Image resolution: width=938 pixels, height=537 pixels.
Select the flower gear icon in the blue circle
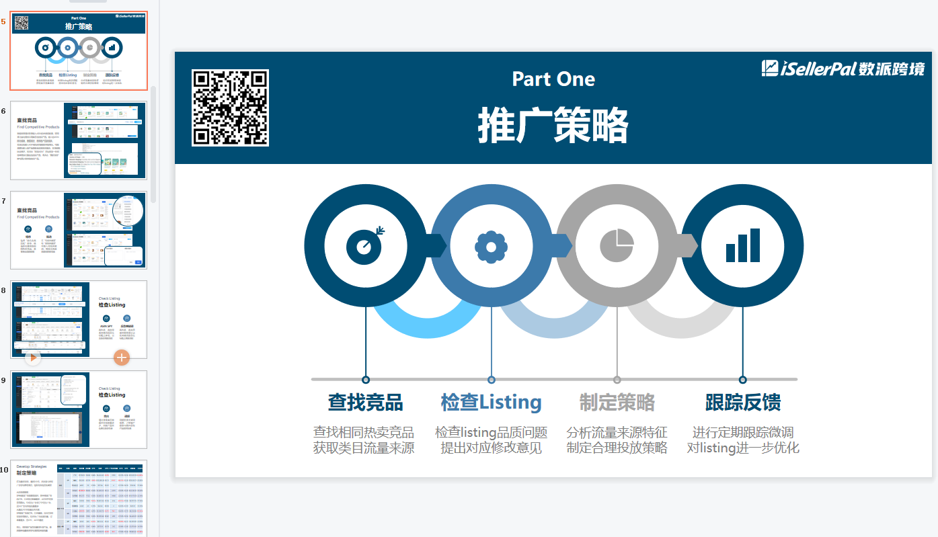tap(491, 246)
